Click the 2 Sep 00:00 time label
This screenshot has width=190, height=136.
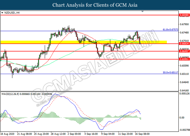click(74, 134)
